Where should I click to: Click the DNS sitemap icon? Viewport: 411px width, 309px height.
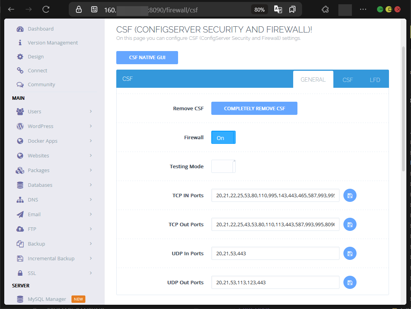point(20,200)
